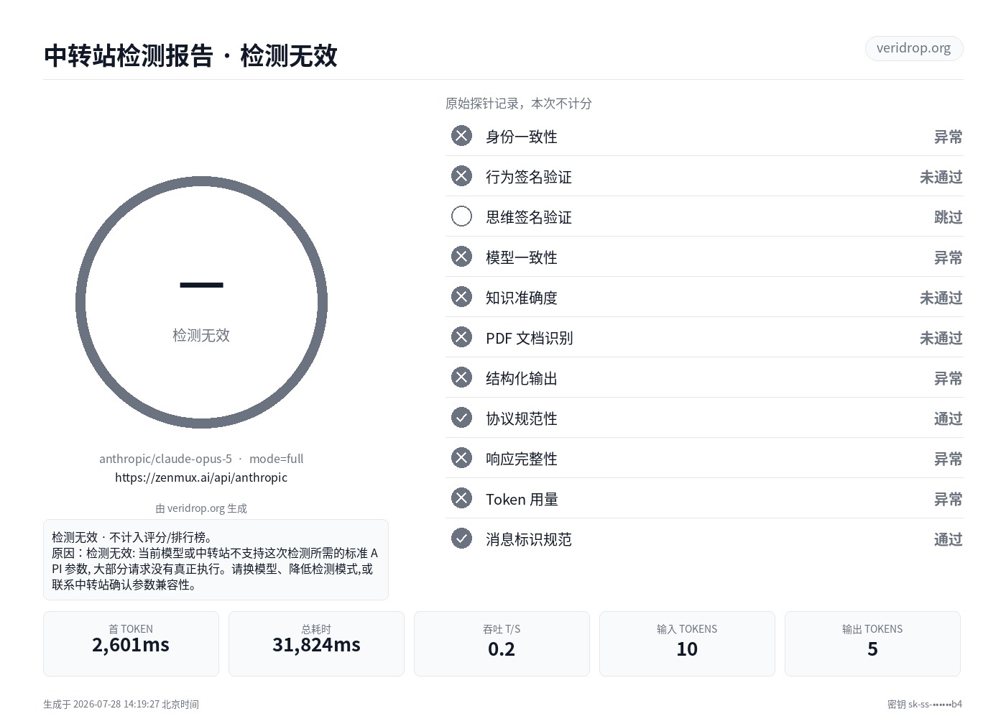
Task: Click the X icon next to 结构化输出
Action: [461, 377]
